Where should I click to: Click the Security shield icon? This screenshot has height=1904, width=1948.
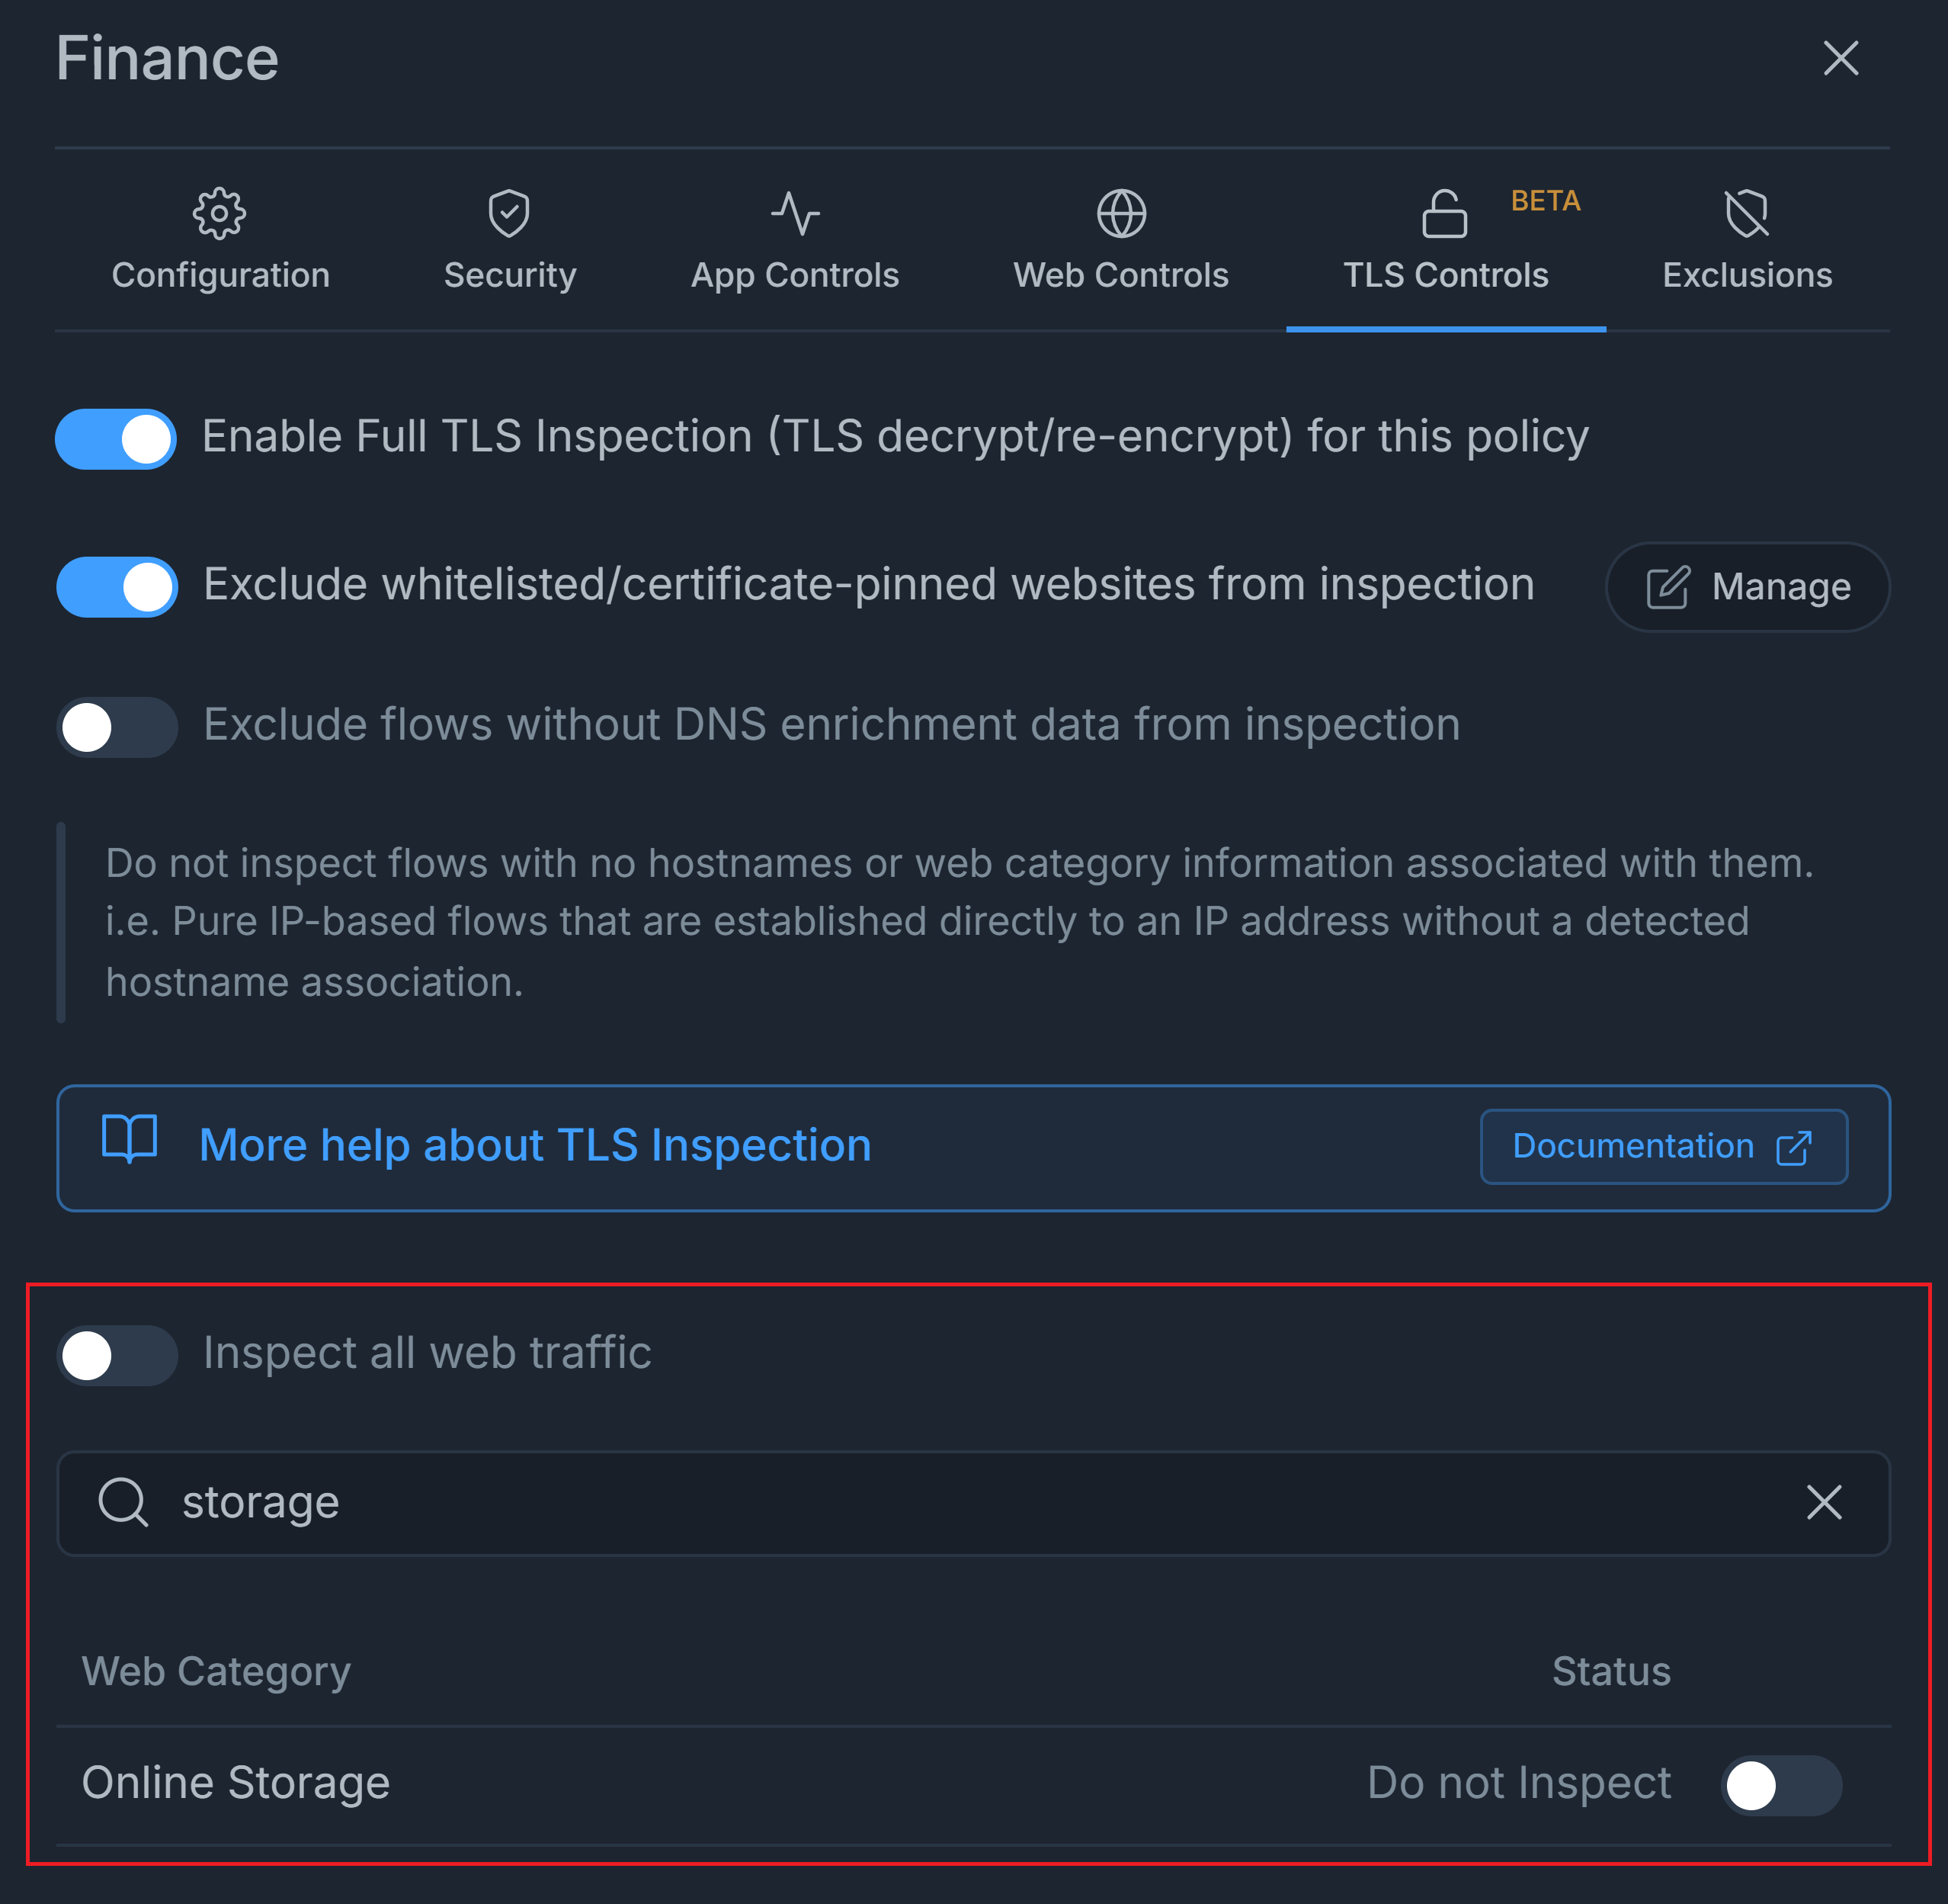pyautogui.click(x=509, y=213)
